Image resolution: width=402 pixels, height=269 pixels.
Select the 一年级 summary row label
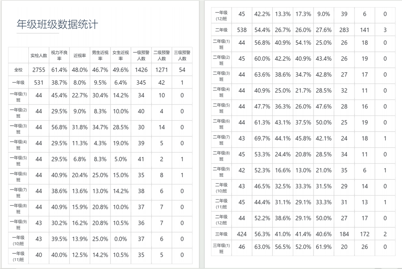(x=18, y=82)
